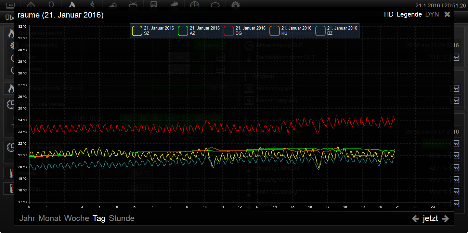Screen dimensions: 468x233
Task: Click the SZ legend label text
Action: coord(147,33)
